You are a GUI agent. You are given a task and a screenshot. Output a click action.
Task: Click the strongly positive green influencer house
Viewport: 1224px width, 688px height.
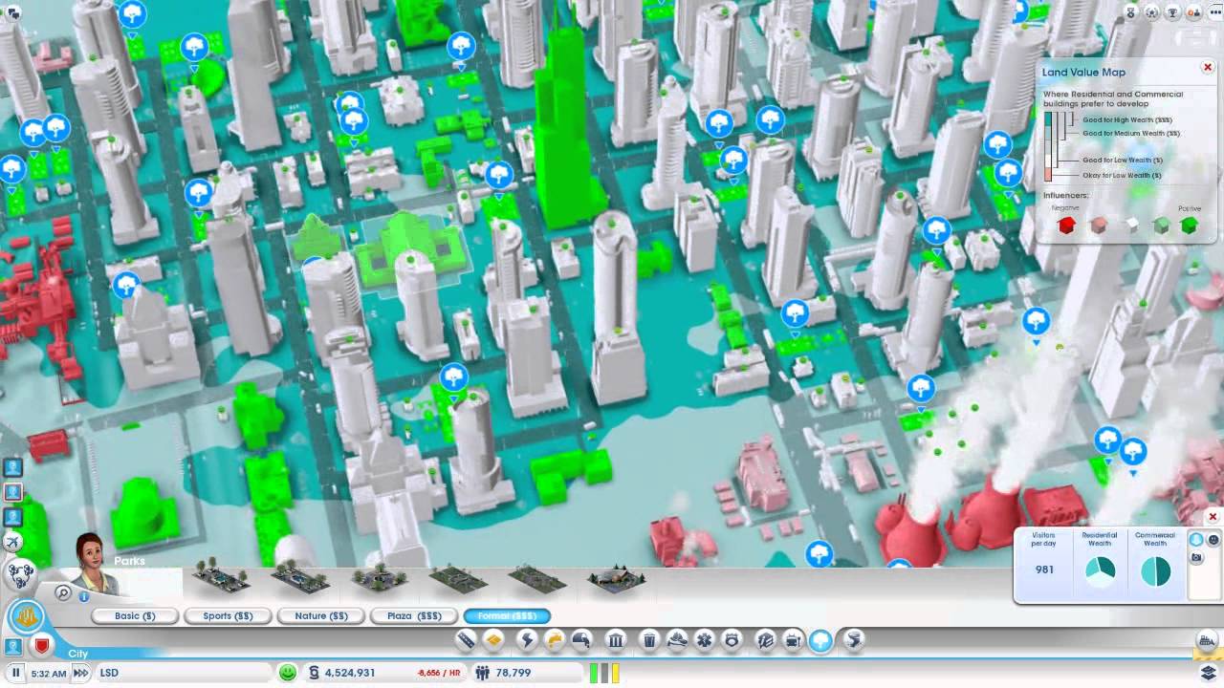1189,226
